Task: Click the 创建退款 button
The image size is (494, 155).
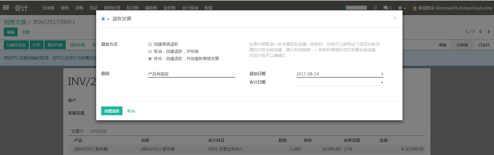Action: pyautogui.click(x=112, y=111)
